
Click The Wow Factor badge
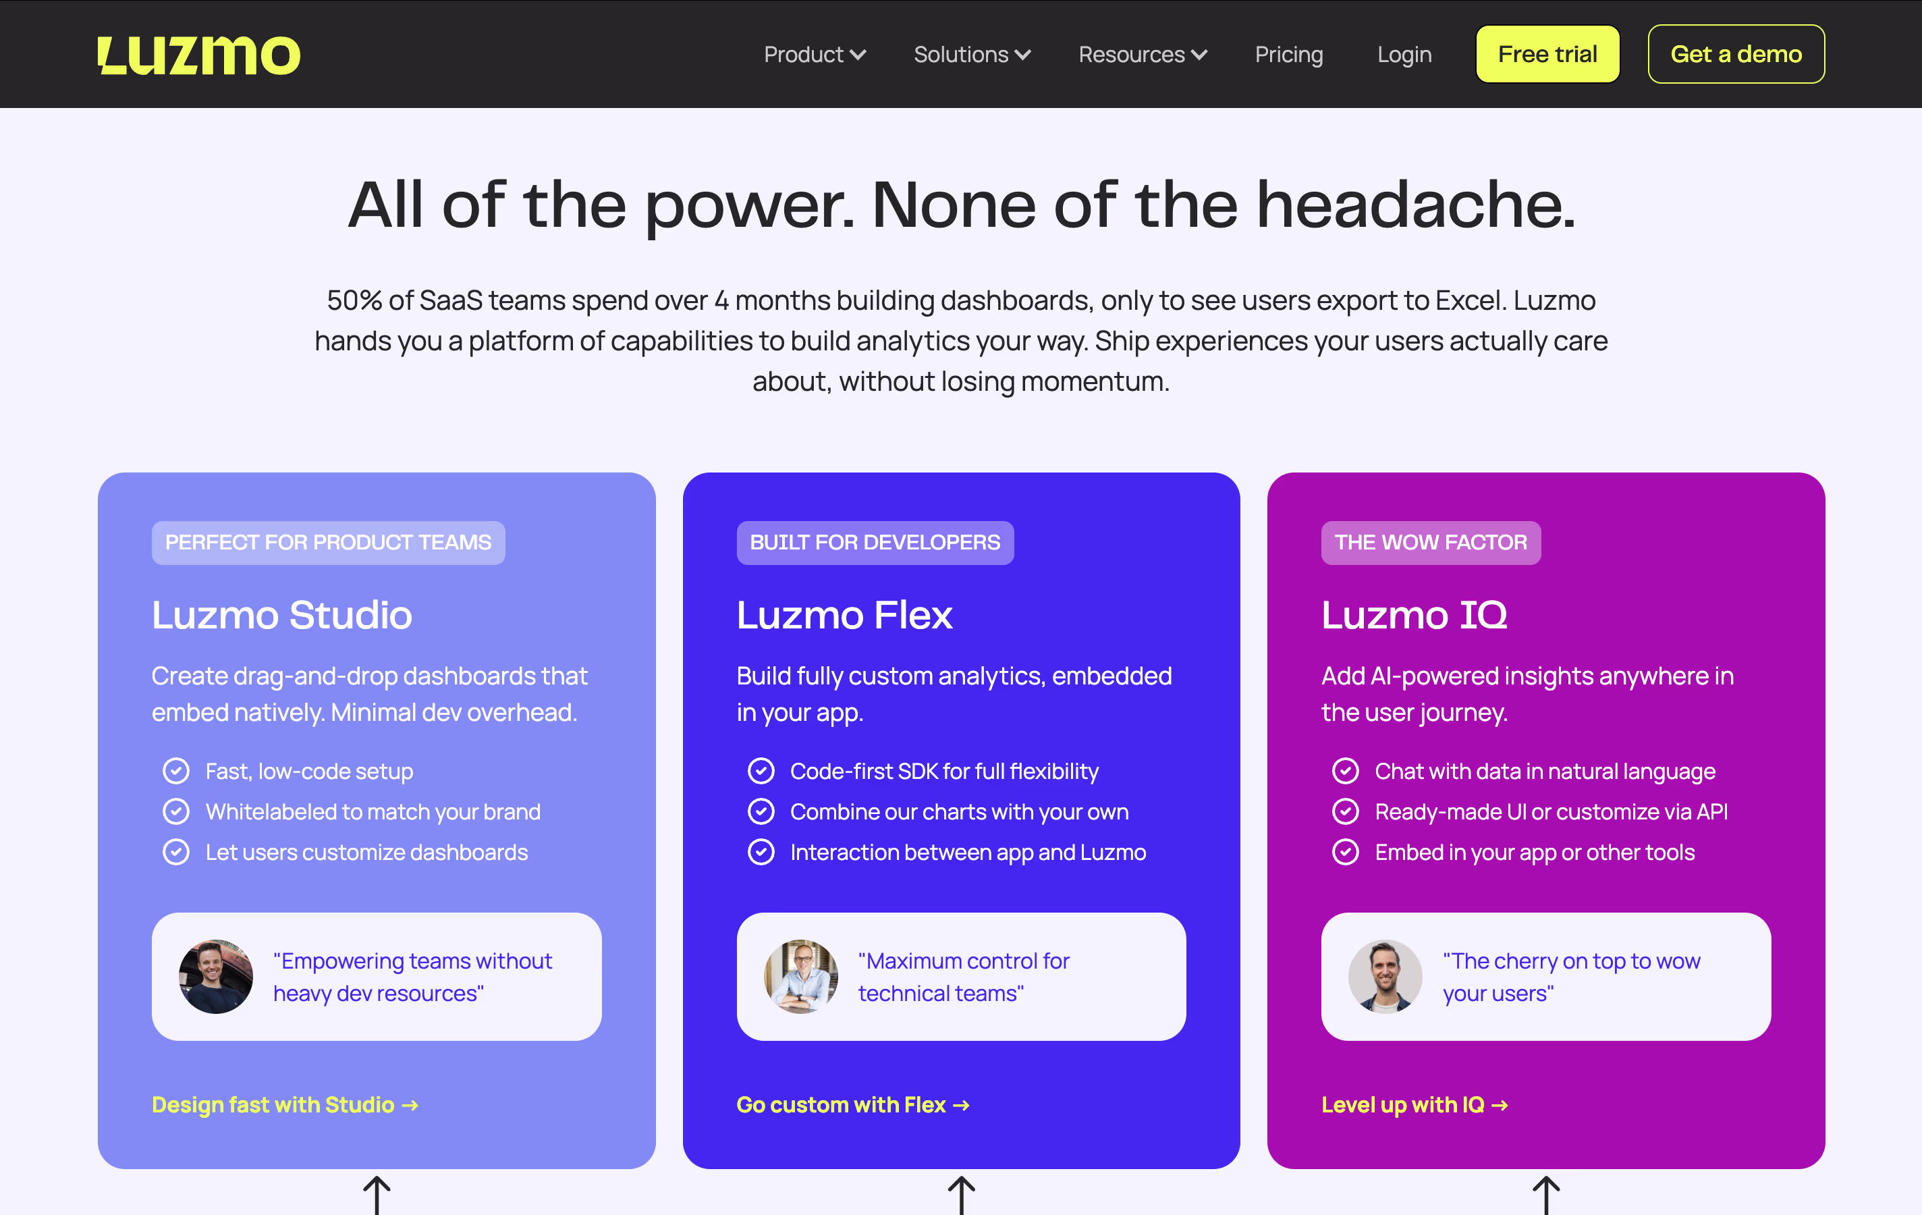(1430, 543)
